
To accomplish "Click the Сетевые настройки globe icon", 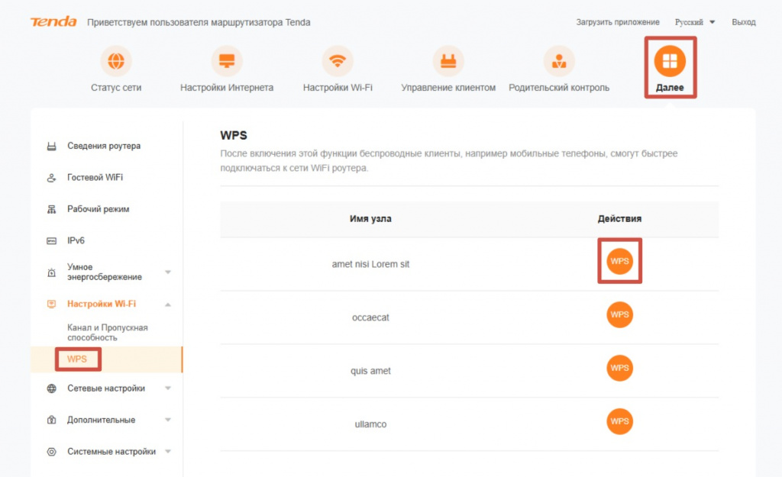I will [51, 388].
